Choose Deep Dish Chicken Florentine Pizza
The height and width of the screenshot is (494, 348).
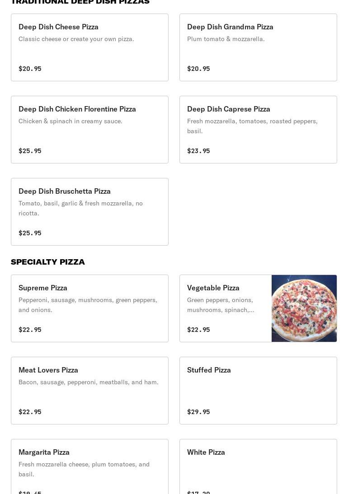coord(89,130)
